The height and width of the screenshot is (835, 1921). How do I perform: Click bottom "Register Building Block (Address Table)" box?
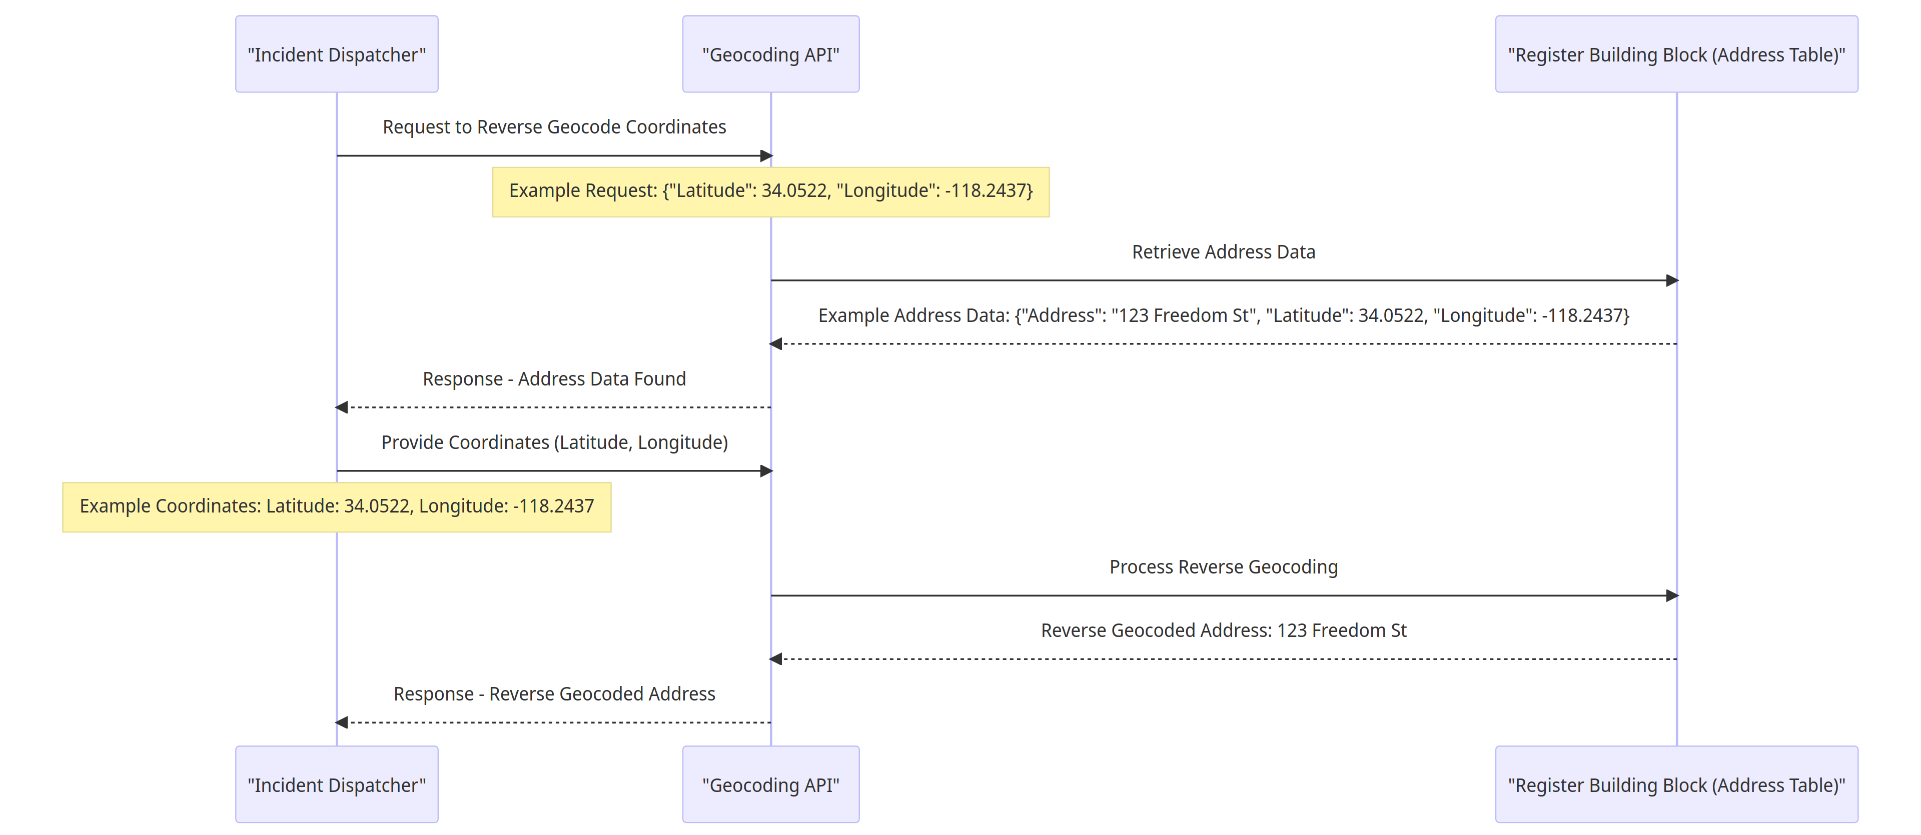tap(1676, 784)
